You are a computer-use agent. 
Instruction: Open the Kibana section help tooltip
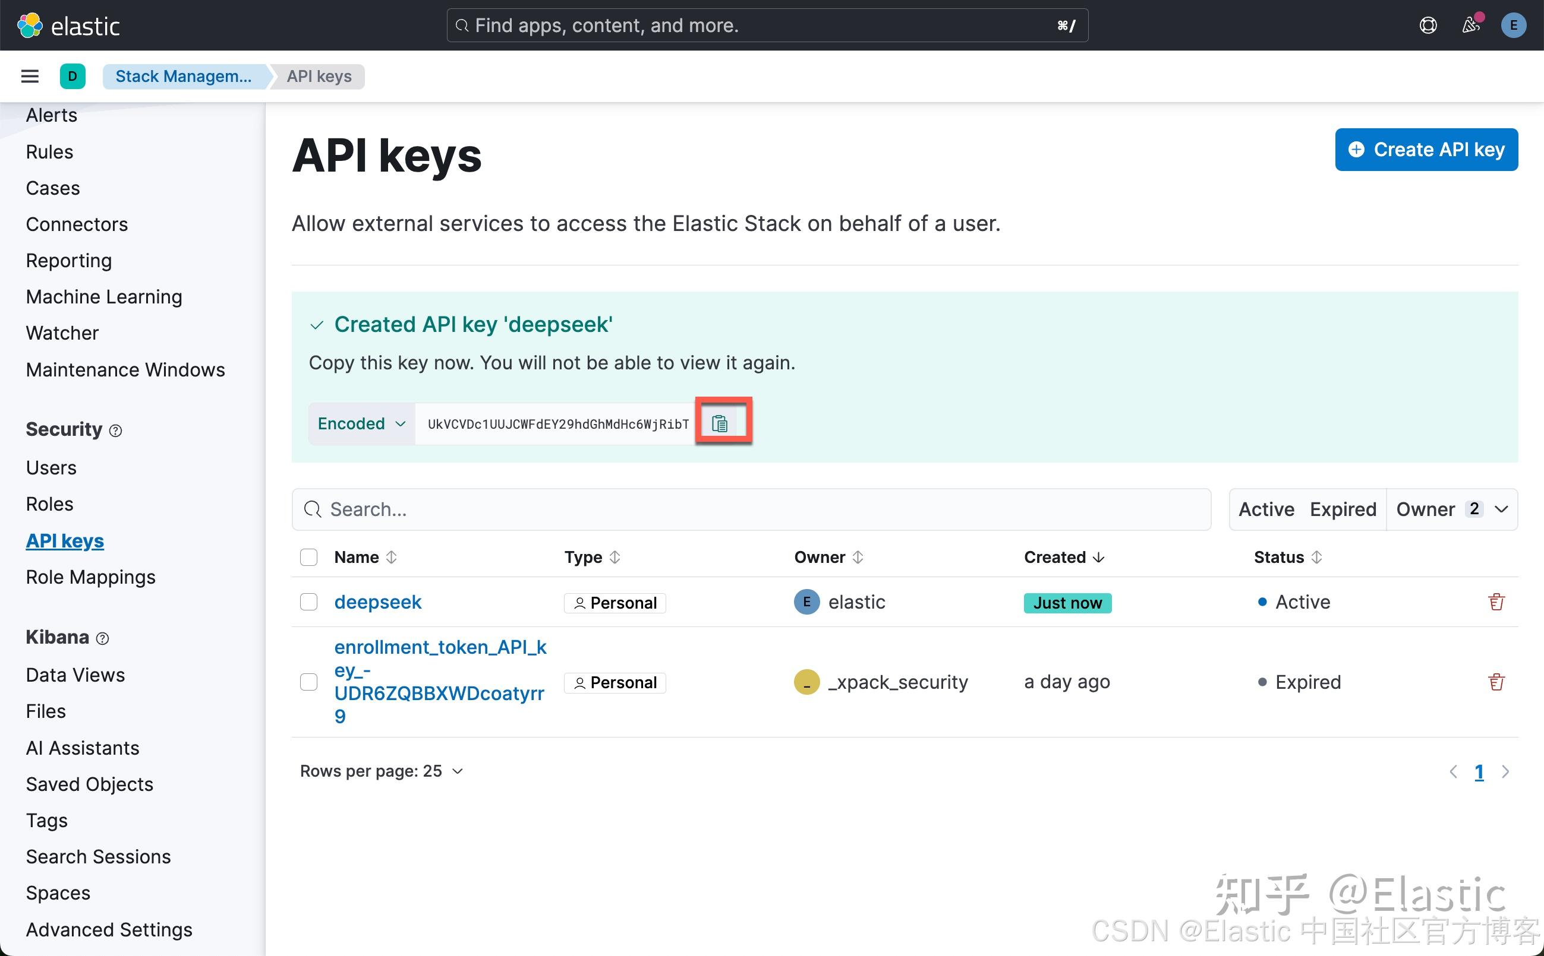pos(103,638)
